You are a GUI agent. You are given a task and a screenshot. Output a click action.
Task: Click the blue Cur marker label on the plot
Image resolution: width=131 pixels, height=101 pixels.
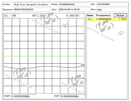click(x=82, y=65)
